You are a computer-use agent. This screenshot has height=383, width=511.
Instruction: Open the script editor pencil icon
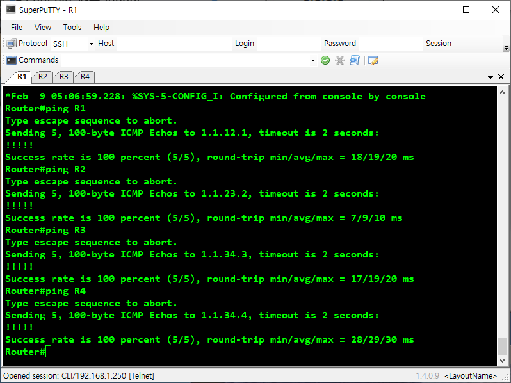[x=373, y=60]
